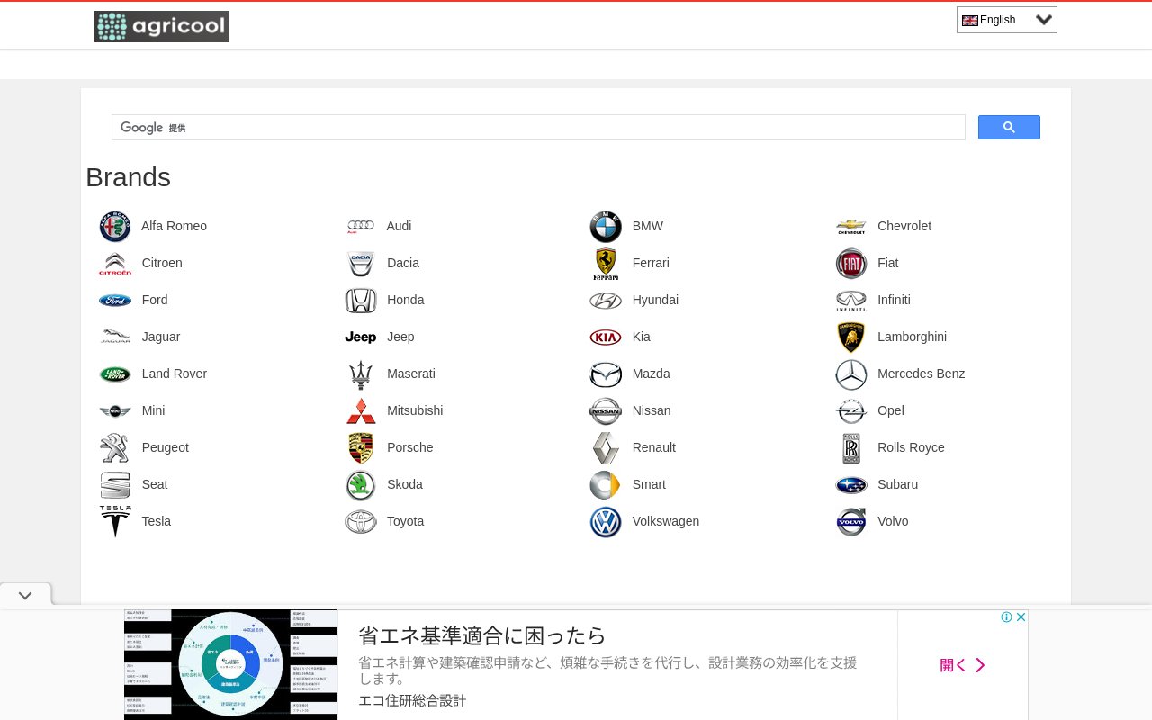The width and height of the screenshot is (1152, 720).
Task: Click the Toyota logo icon
Action: click(x=360, y=522)
